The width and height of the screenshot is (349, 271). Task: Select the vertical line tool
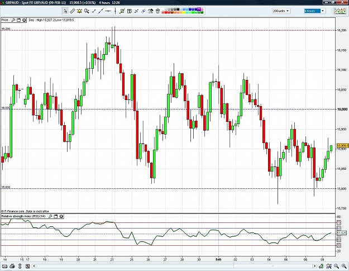pos(115,11)
